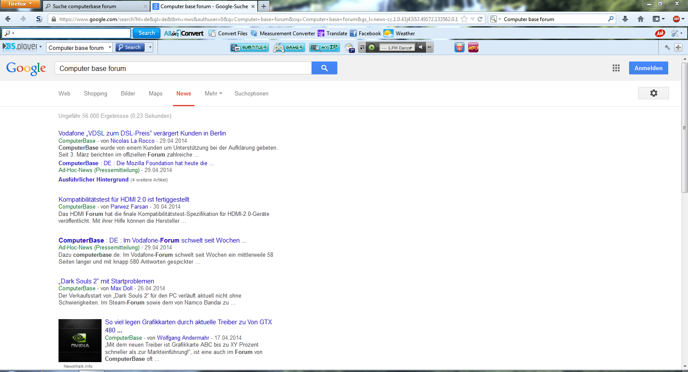Click the page vertical scrollbar thumb

[685, 128]
